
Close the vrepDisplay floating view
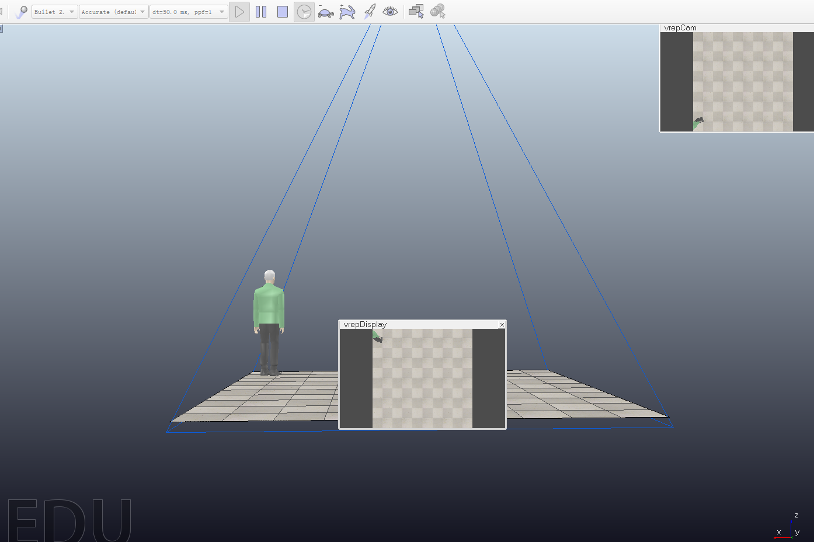point(502,325)
